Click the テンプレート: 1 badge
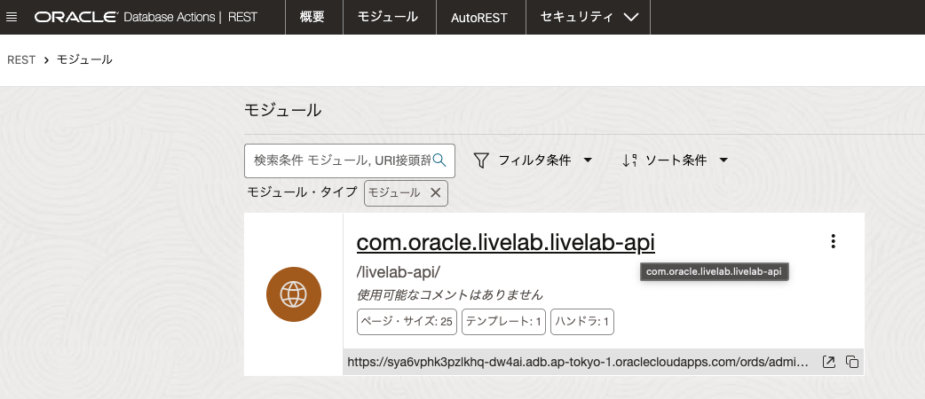Image resolution: width=925 pixels, height=399 pixels. tap(504, 322)
